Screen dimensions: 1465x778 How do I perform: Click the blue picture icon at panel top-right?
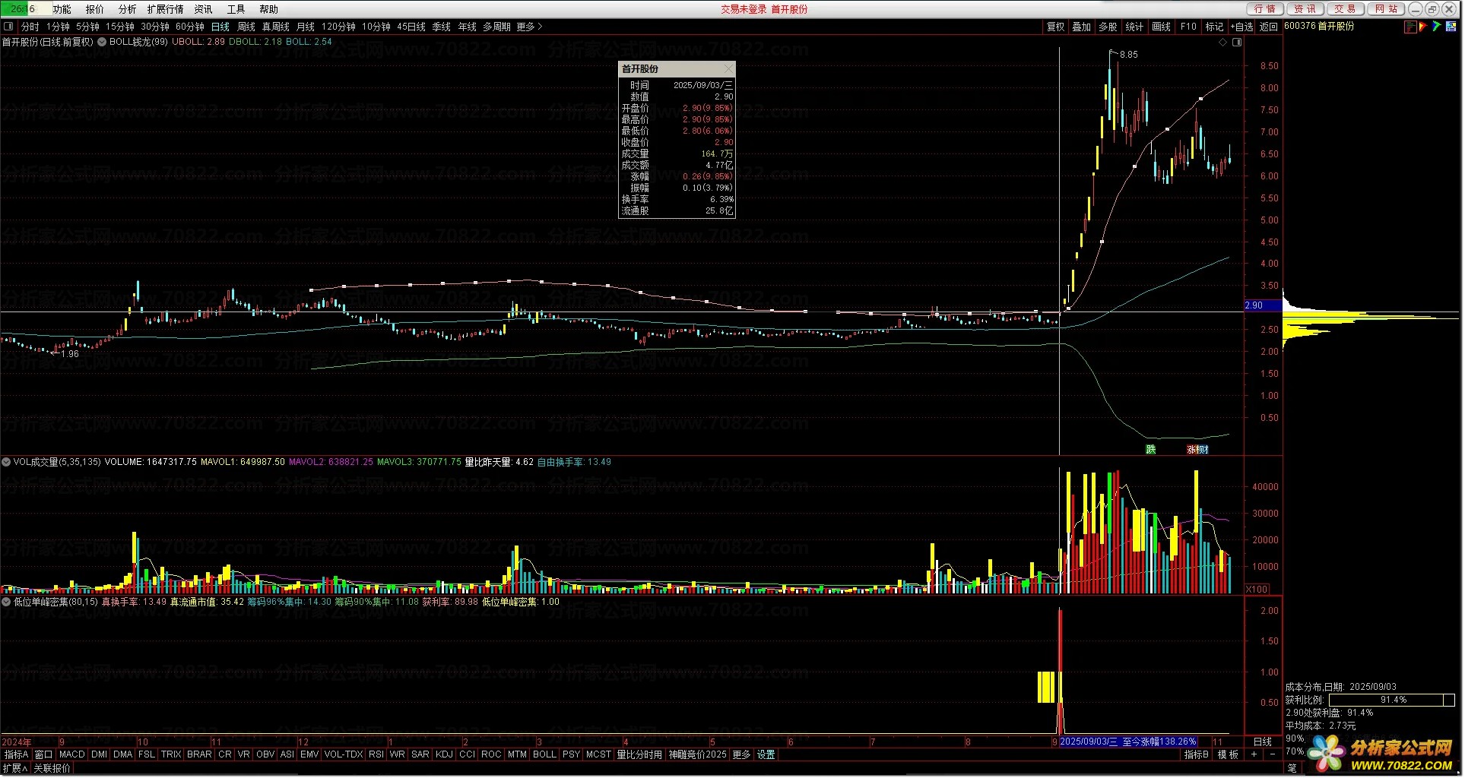click(x=1451, y=27)
